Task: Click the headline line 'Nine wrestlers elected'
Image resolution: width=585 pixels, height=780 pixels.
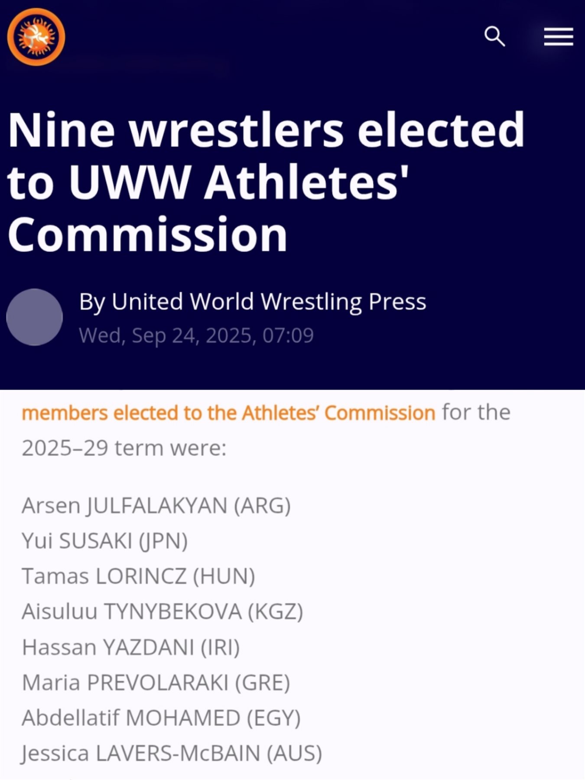Action: point(266,130)
